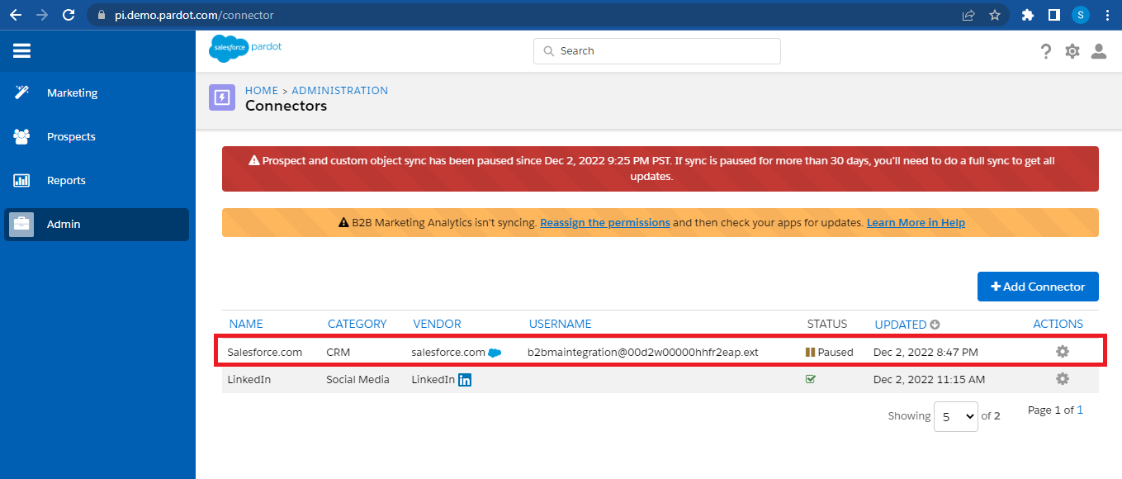This screenshot has width=1122, height=479.
Task: Click the Social Media category cell
Action: 358,379
